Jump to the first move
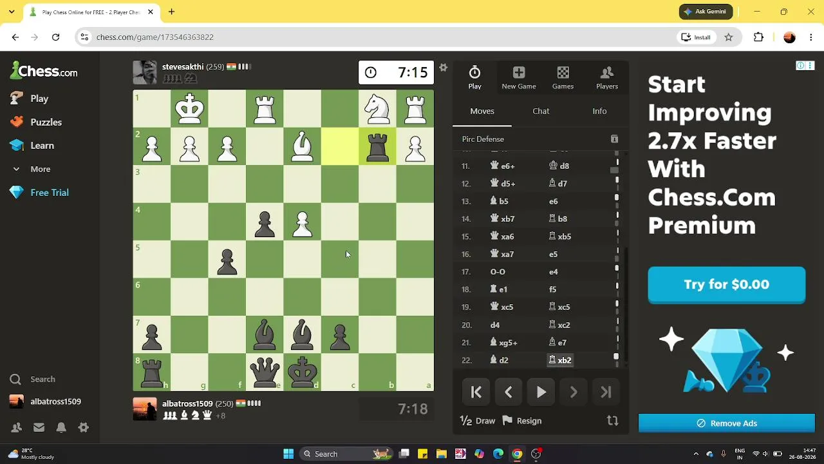The width and height of the screenshot is (824, 464). tap(476, 392)
